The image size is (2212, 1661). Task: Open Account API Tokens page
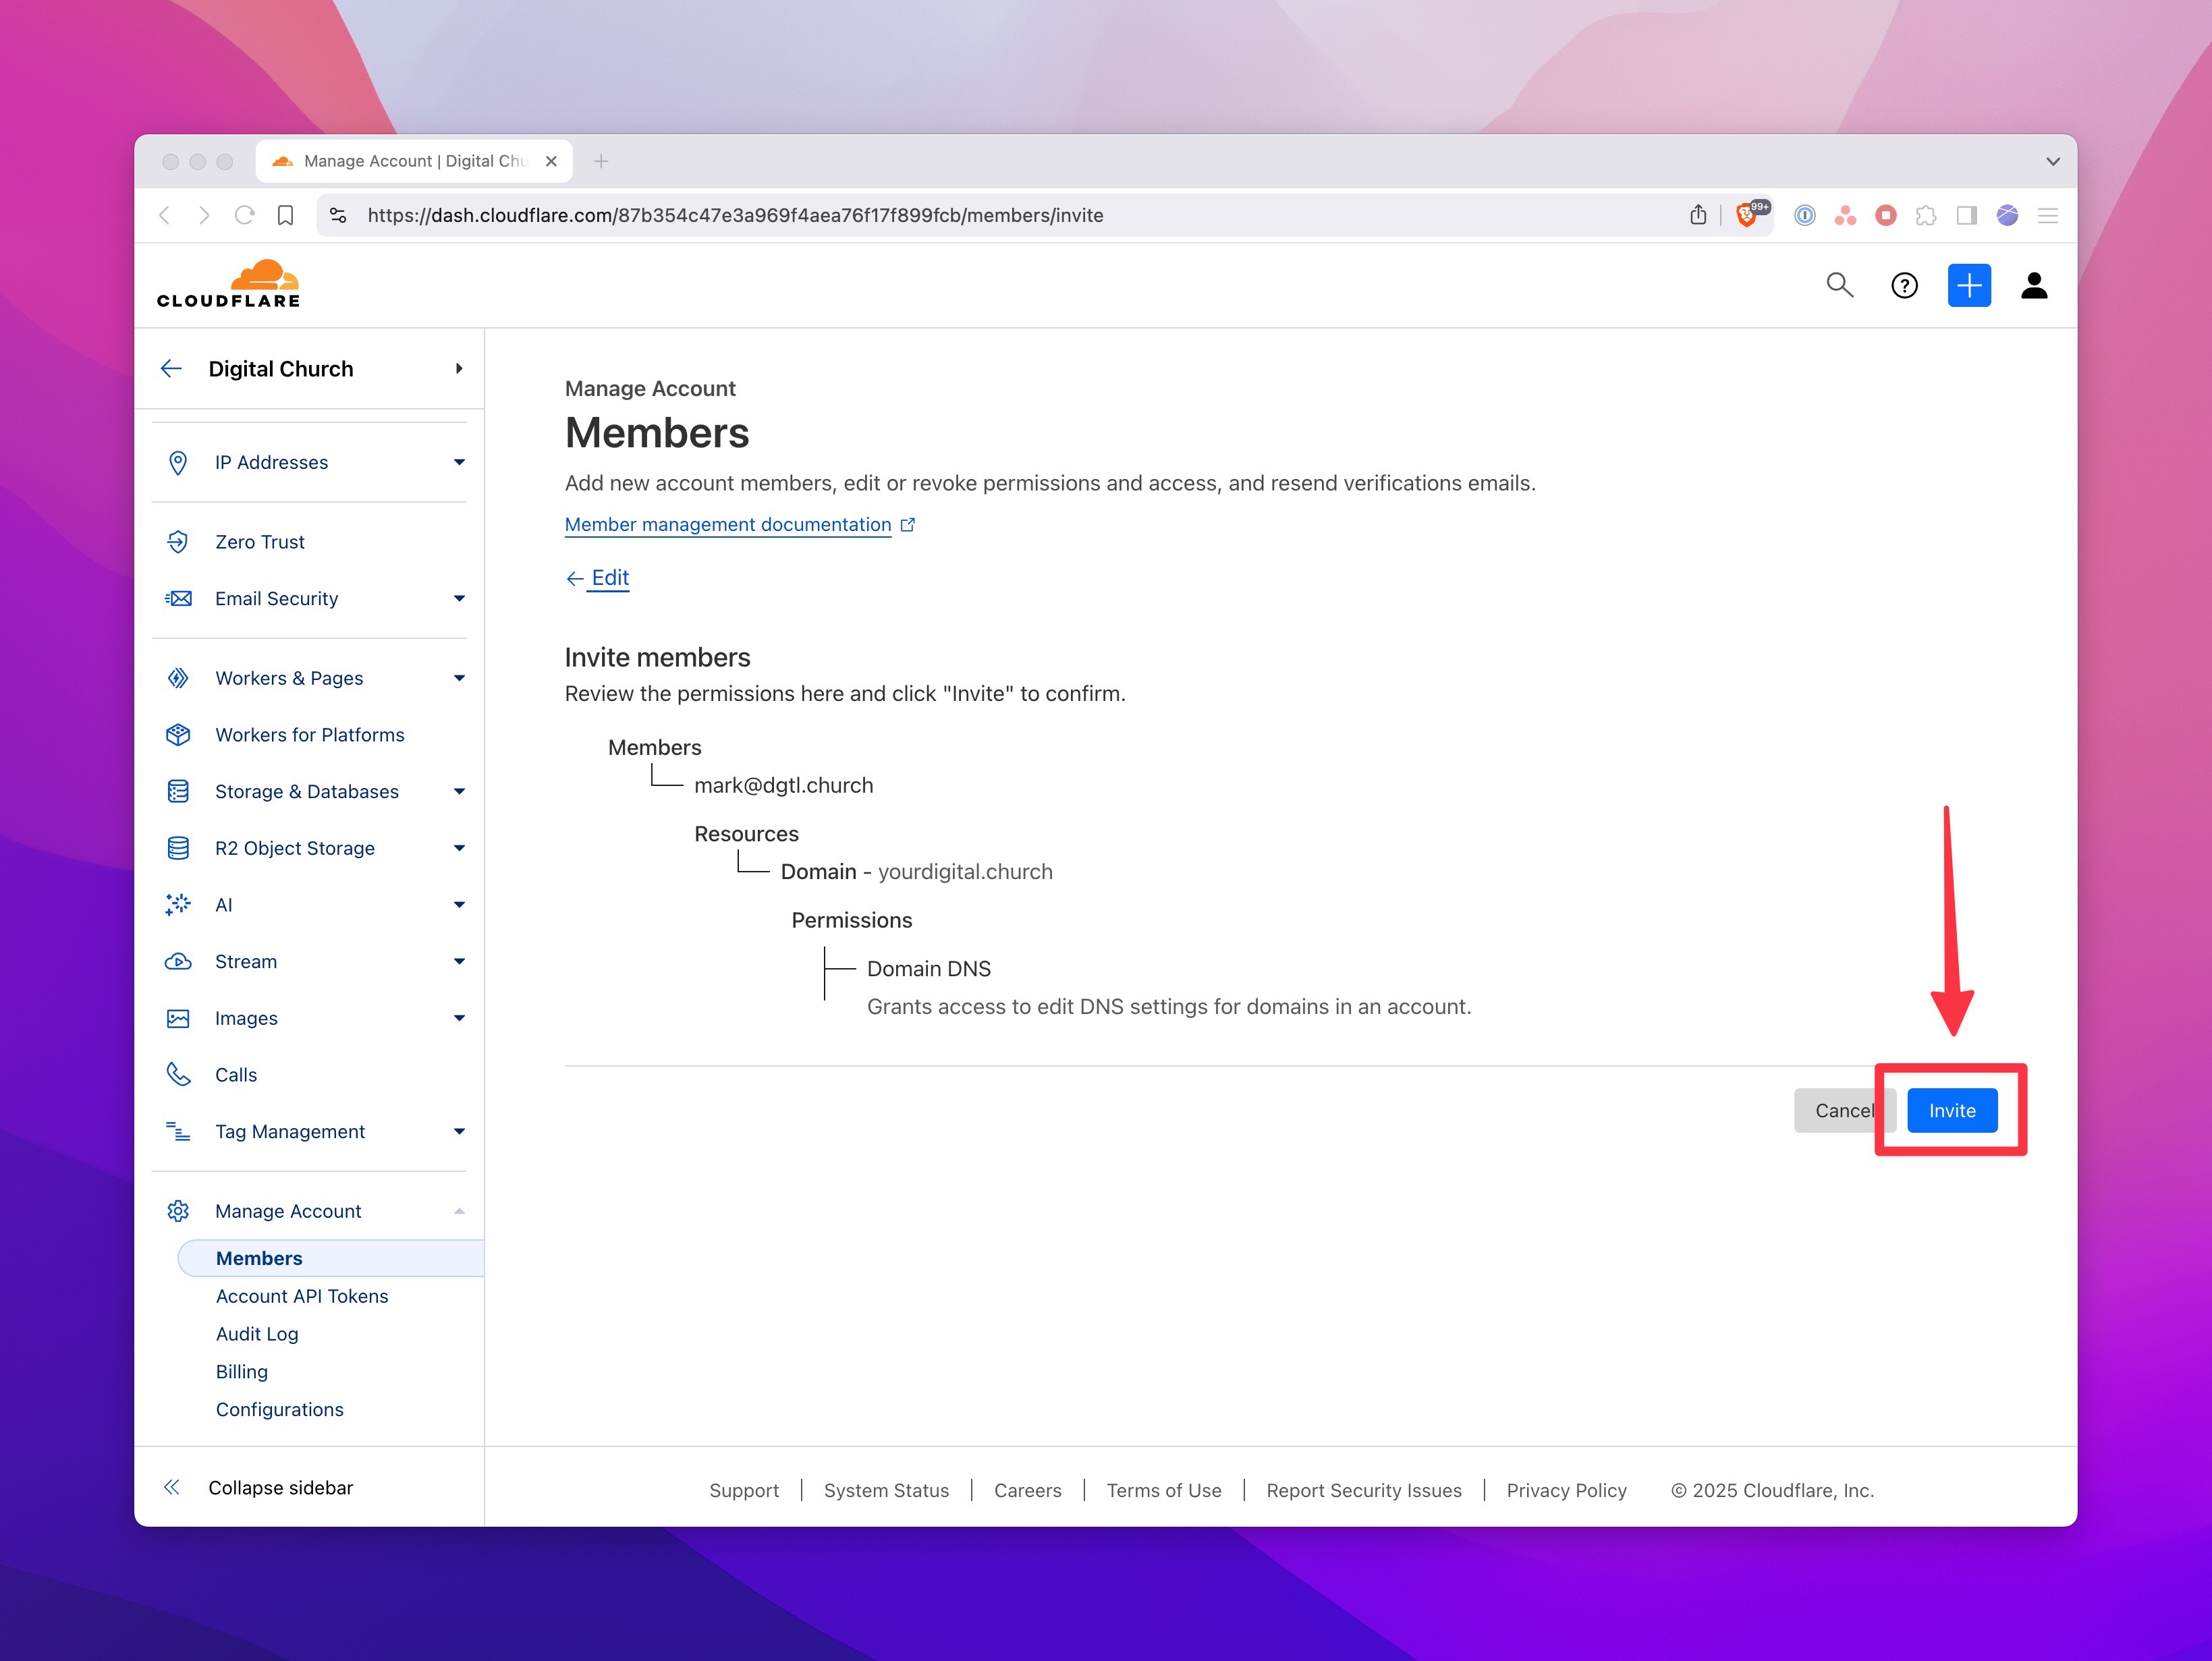[301, 1297]
